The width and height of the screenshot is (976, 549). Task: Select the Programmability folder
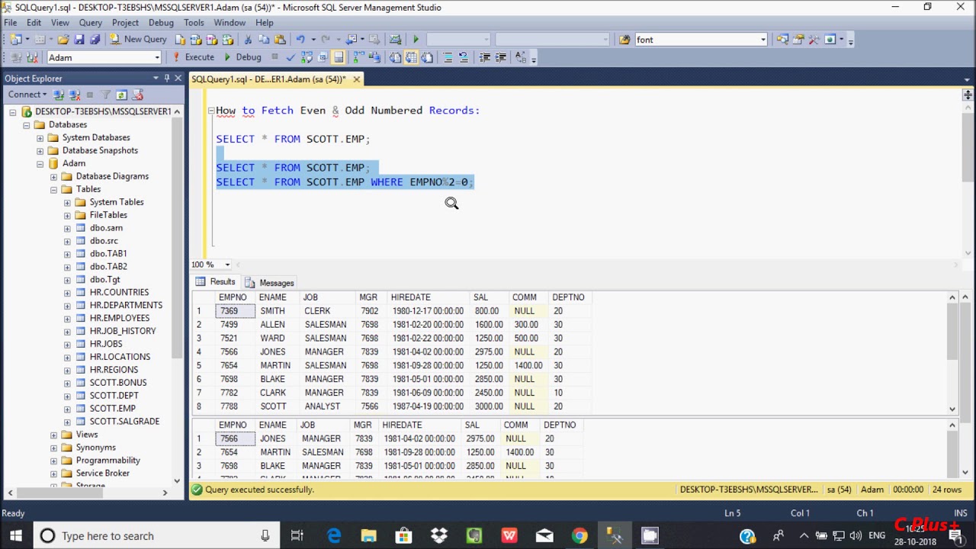[x=108, y=461]
